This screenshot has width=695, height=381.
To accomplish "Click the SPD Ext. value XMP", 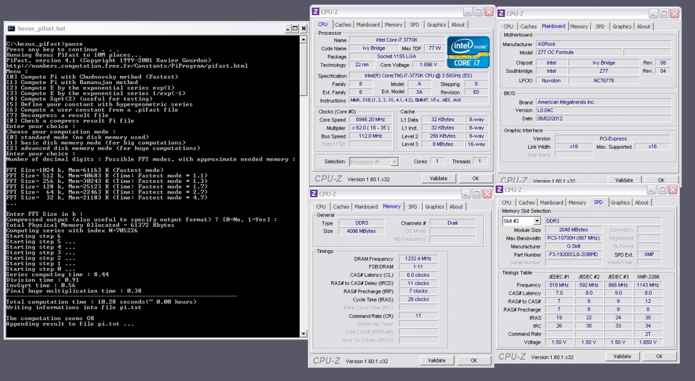I will (649, 255).
